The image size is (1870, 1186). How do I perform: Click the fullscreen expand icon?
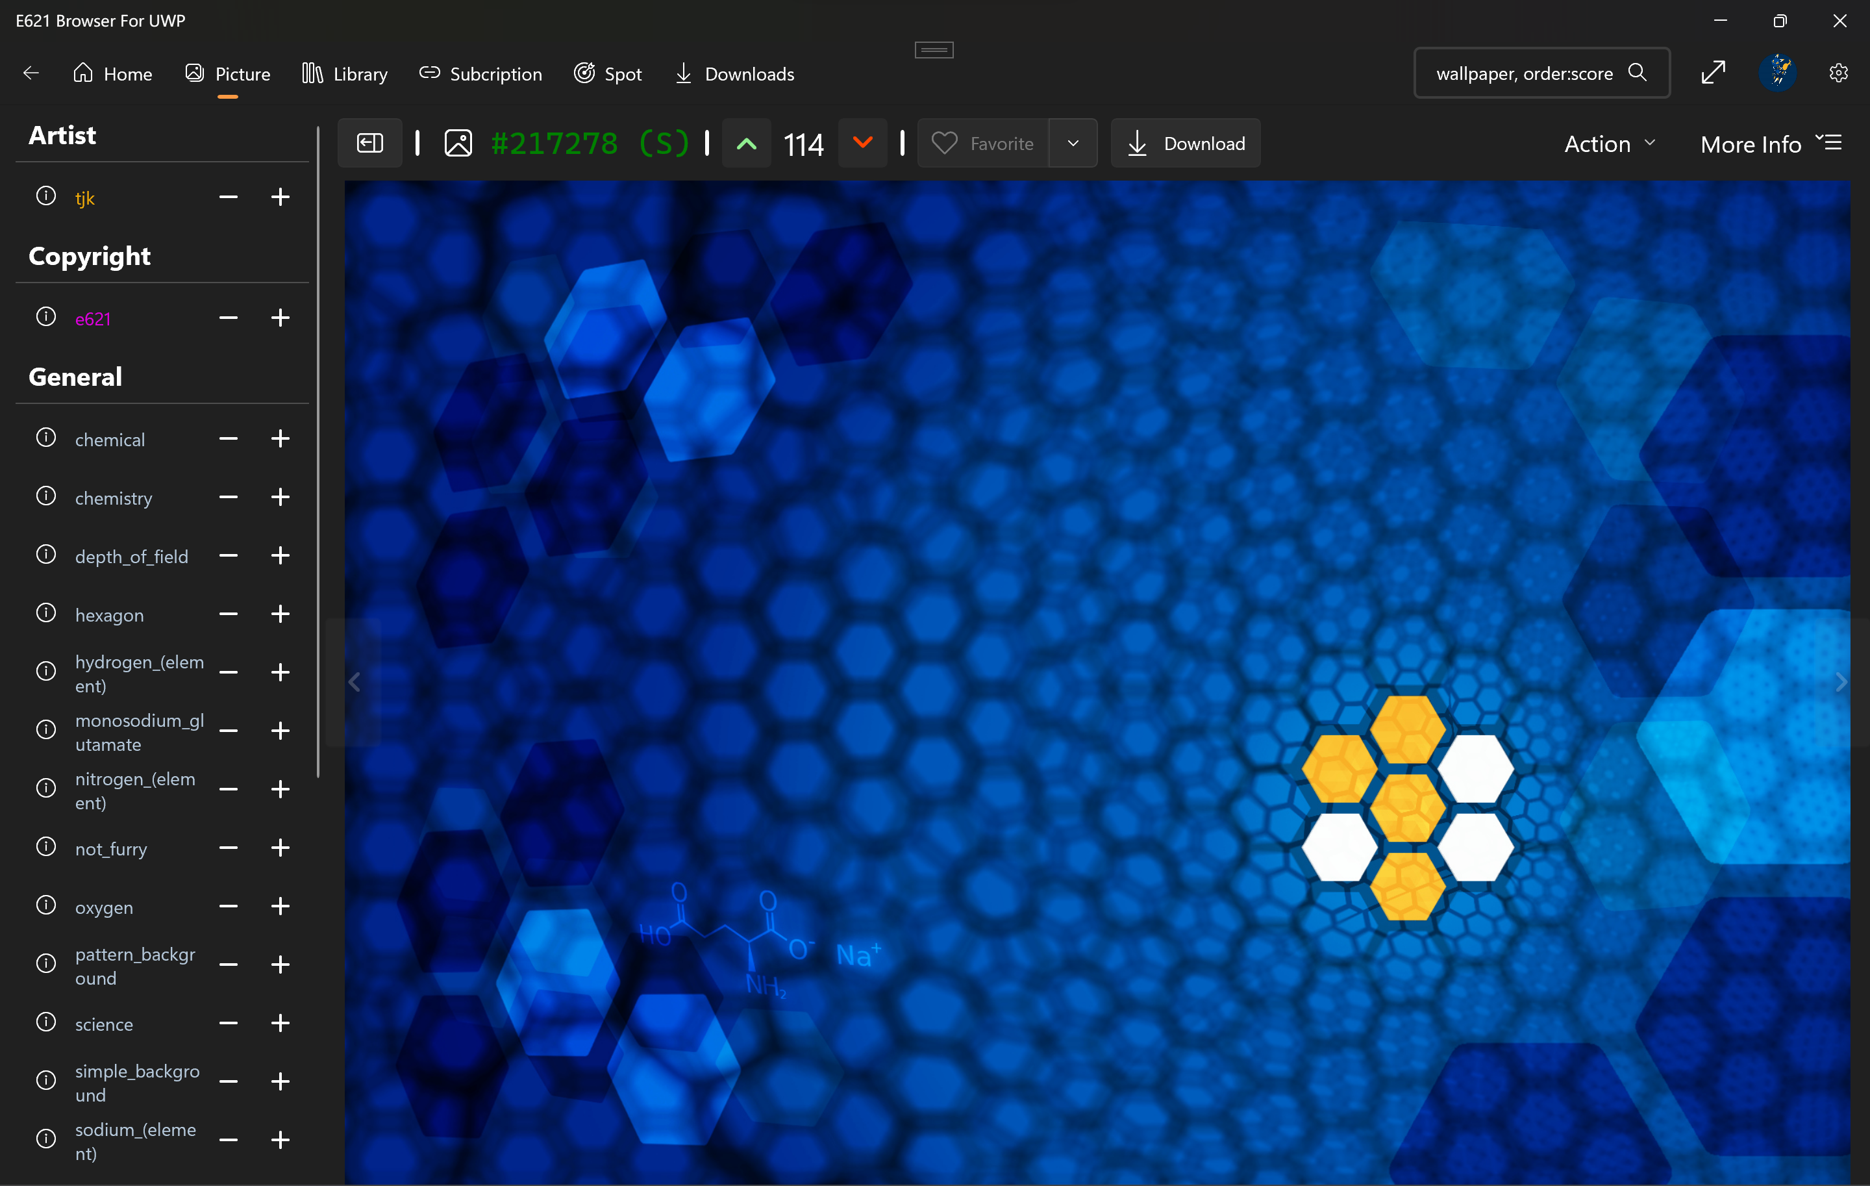tap(1712, 73)
